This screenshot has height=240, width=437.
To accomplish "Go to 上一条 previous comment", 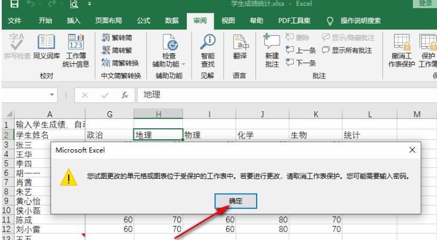I will (301, 50).
